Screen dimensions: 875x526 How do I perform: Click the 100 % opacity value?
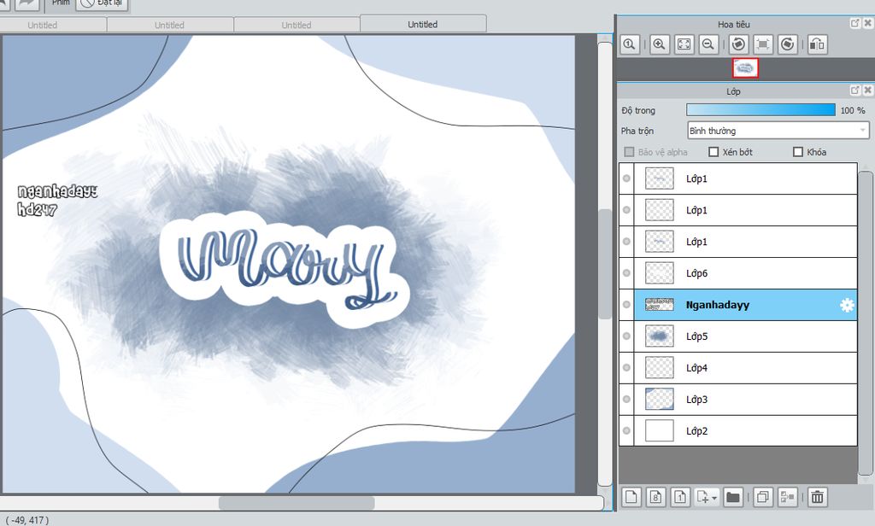(x=853, y=110)
